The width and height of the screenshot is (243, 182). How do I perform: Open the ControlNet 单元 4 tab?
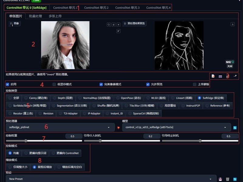coord(158,8)
